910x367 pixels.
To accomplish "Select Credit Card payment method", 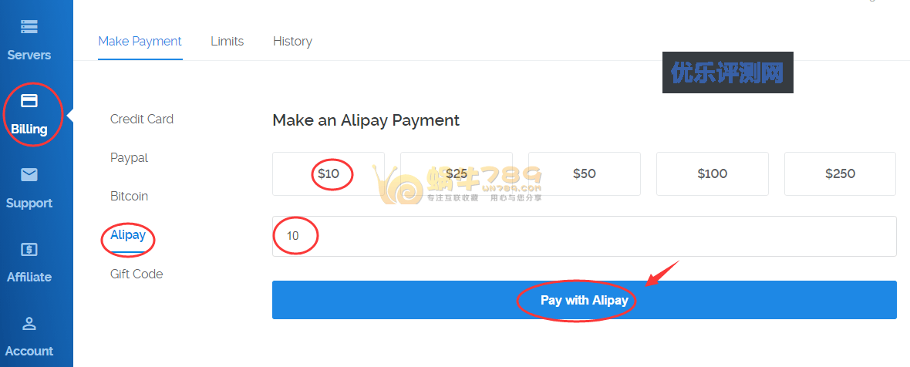I will (142, 119).
